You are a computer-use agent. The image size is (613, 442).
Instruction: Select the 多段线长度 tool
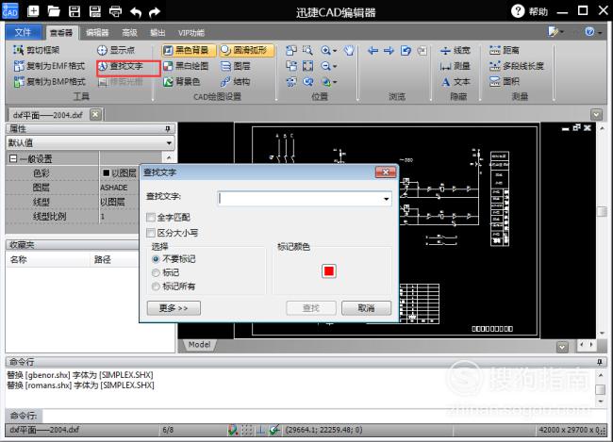[517, 66]
